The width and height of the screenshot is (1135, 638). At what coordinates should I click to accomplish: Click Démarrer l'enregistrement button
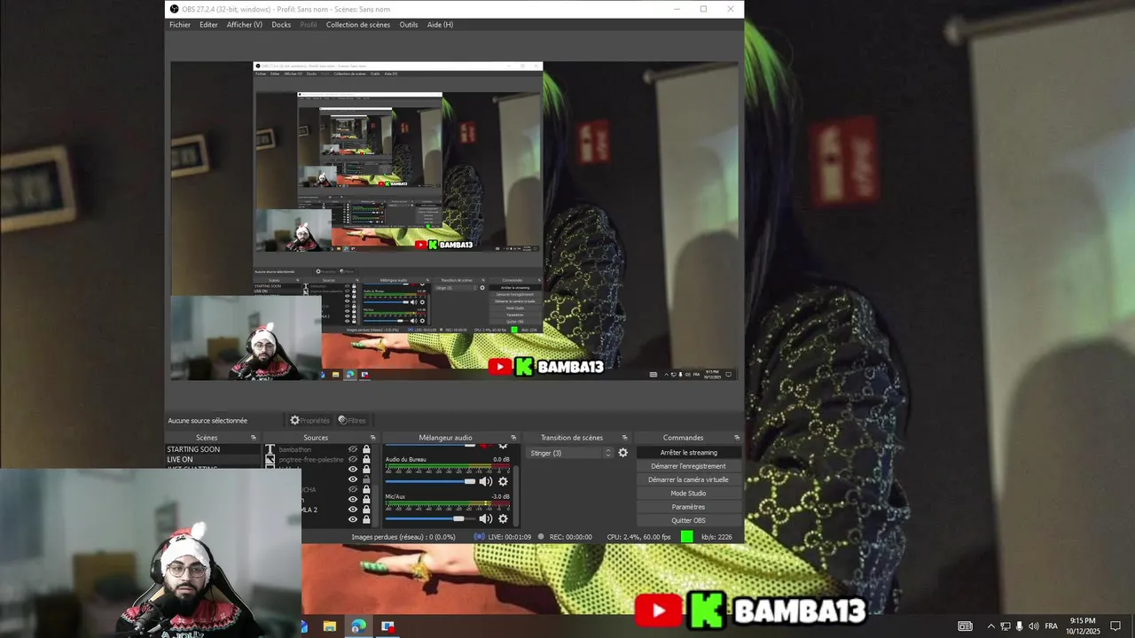[688, 466]
